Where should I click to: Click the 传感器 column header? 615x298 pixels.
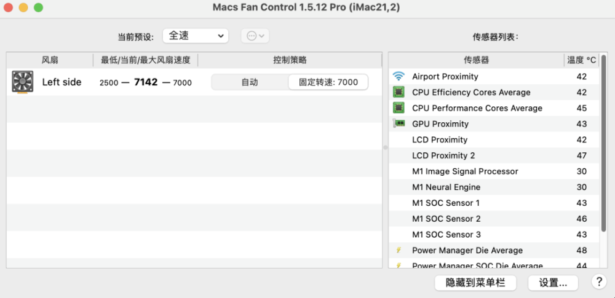point(476,60)
